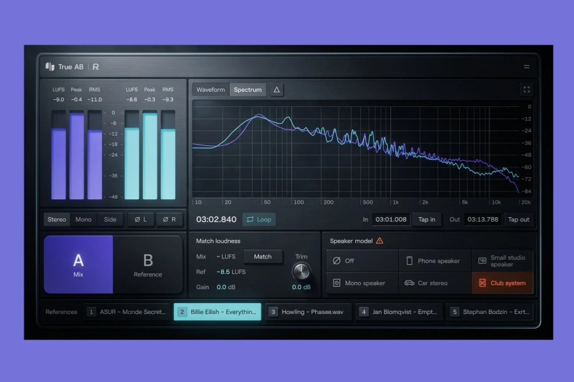This screenshot has width=574, height=382.
Task: Click the -8.6 LUFS reference reading
Action: tap(132, 99)
